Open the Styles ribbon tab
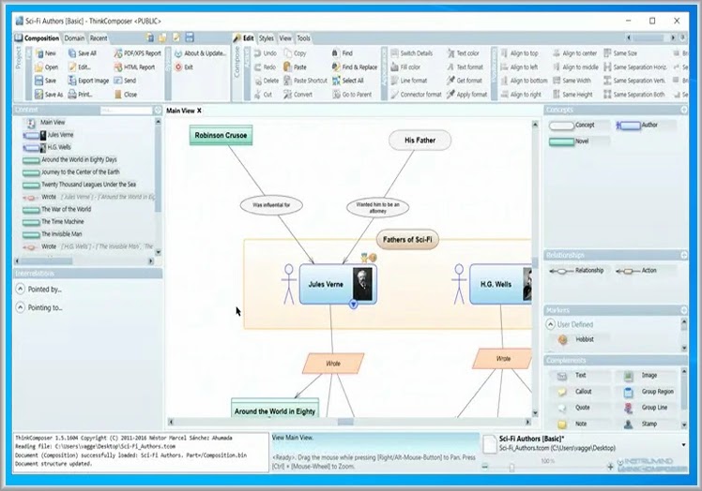 point(266,38)
